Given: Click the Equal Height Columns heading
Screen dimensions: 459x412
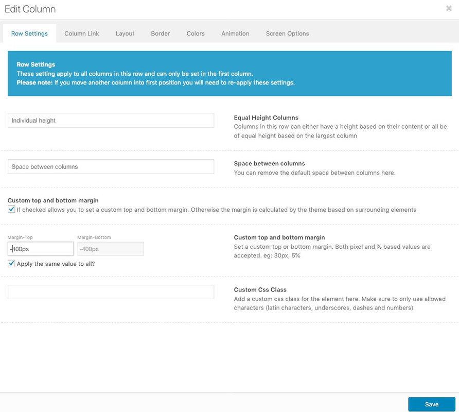Looking at the screenshot, I should point(266,117).
